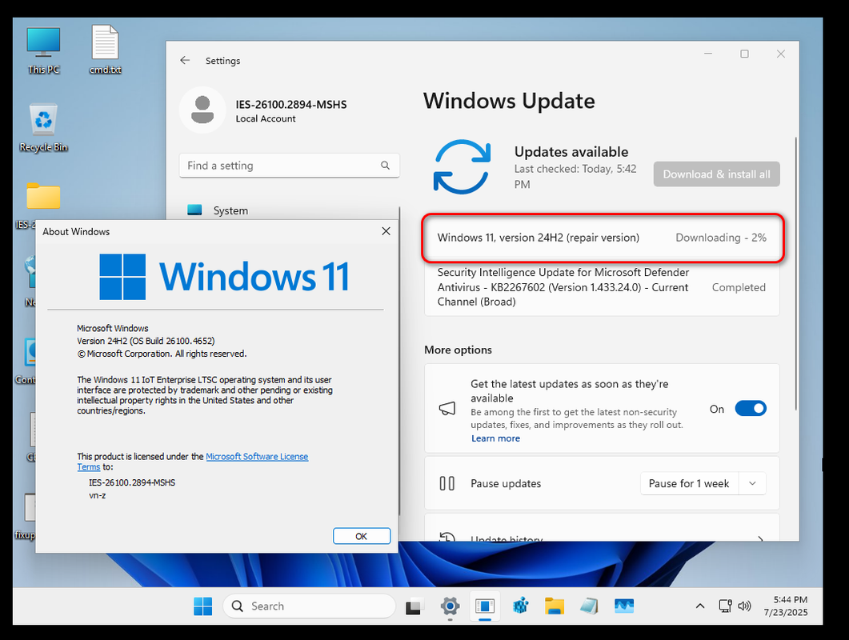Click the Update history clock icon

(x=447, y=537)
